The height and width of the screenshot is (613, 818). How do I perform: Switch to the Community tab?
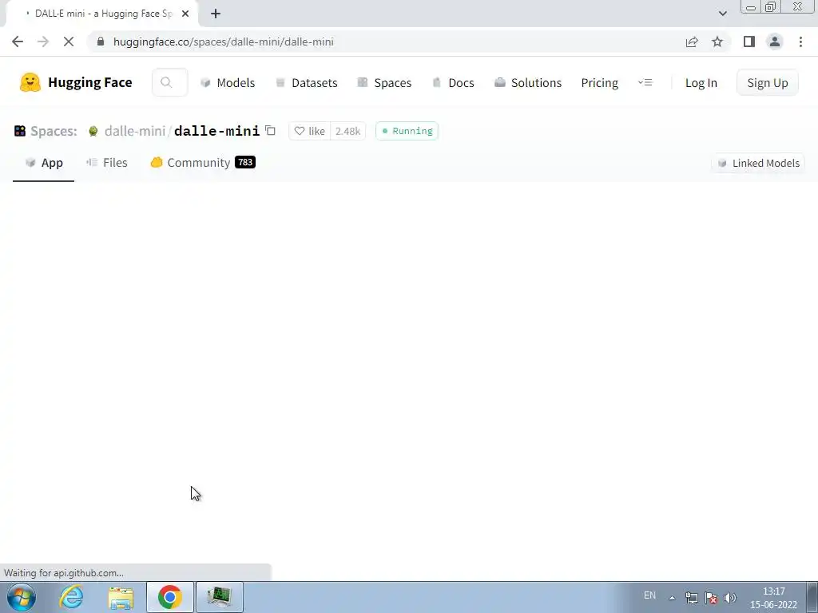[x=203, y=163]
